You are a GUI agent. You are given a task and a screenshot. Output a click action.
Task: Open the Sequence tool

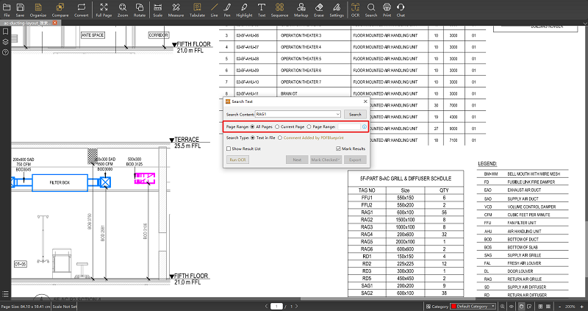pyautogui.click(x=279, y=10)
